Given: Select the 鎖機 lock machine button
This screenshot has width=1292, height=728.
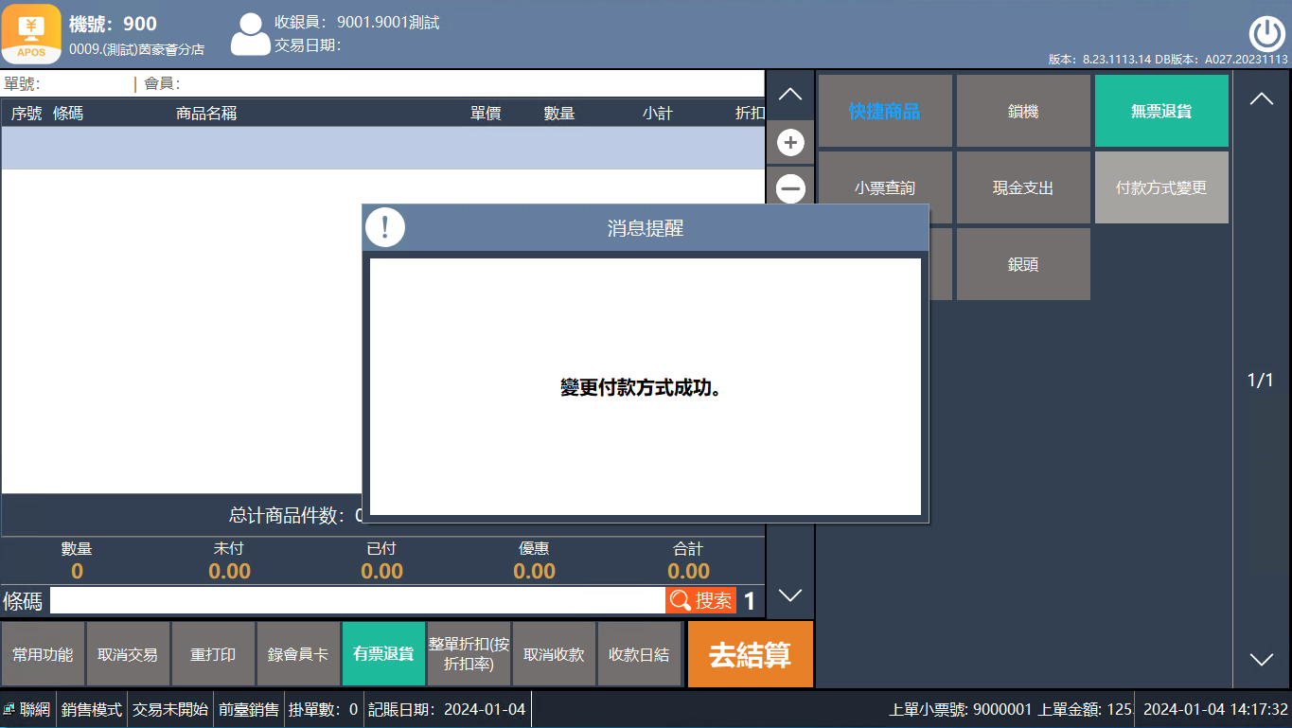Looking at the screenshot, I should [1023, 111].
